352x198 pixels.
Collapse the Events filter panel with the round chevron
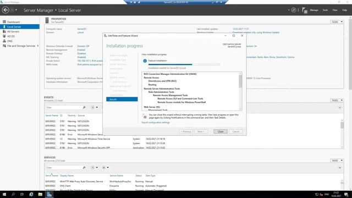coord(340,108)
